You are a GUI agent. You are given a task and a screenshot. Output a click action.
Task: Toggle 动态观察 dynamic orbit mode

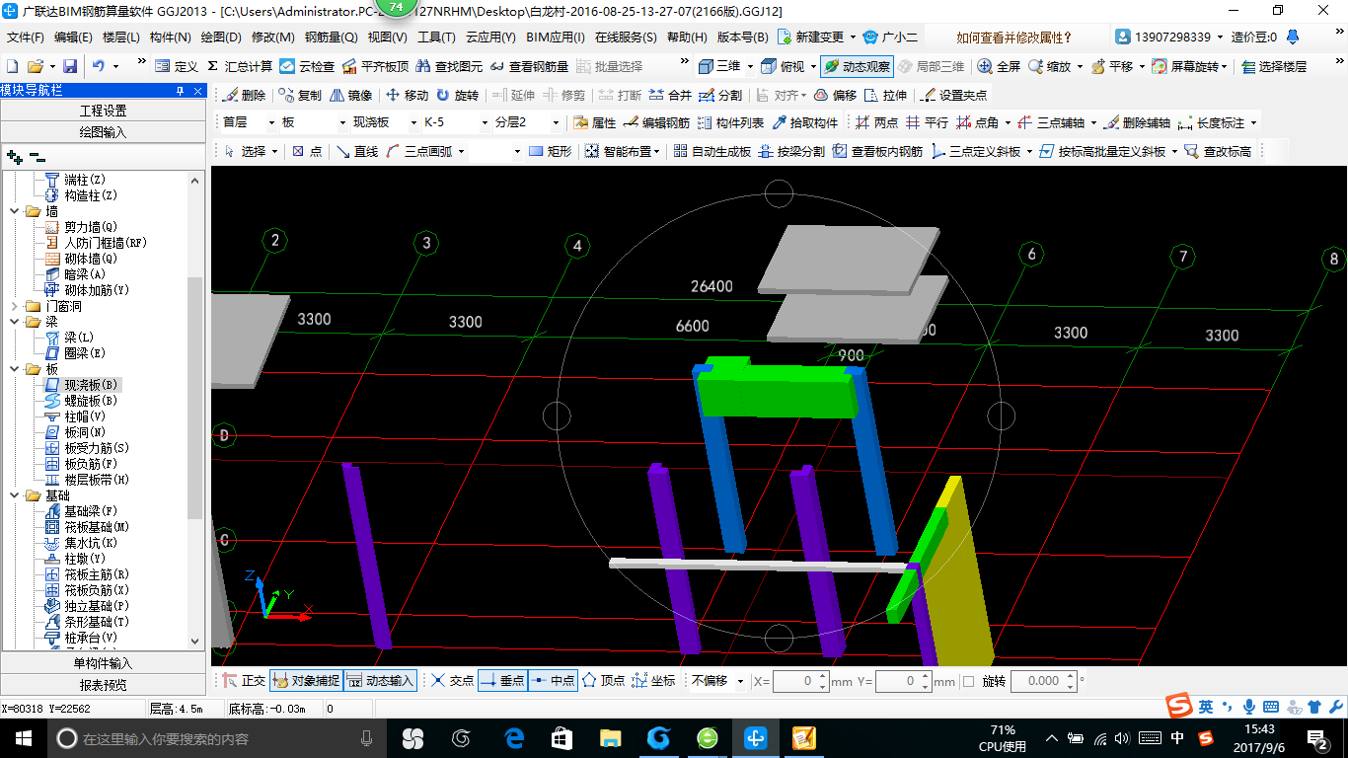pyautogui.click(x=856, y=66)
